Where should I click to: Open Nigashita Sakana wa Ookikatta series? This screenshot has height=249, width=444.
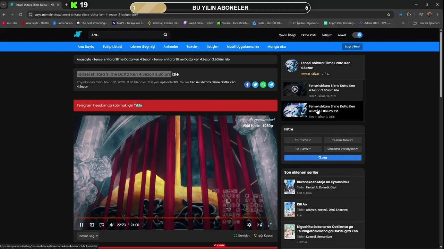click(x=327, y=229)
